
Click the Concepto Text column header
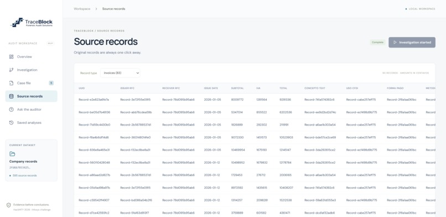(x=315, y=88)
